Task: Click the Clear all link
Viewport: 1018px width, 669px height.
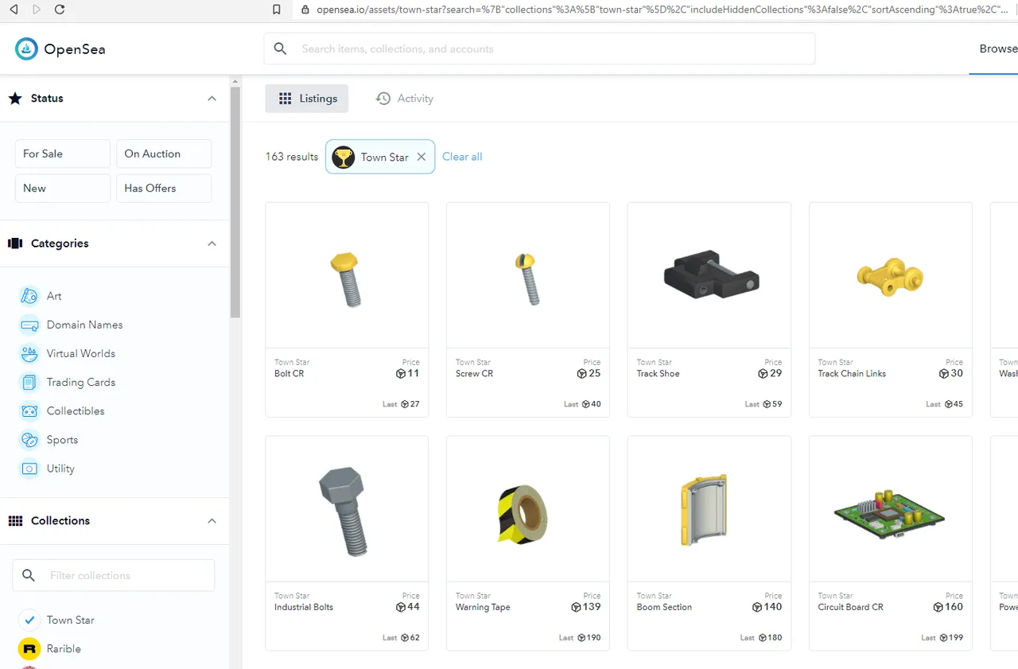Action: tap(462, 157)
